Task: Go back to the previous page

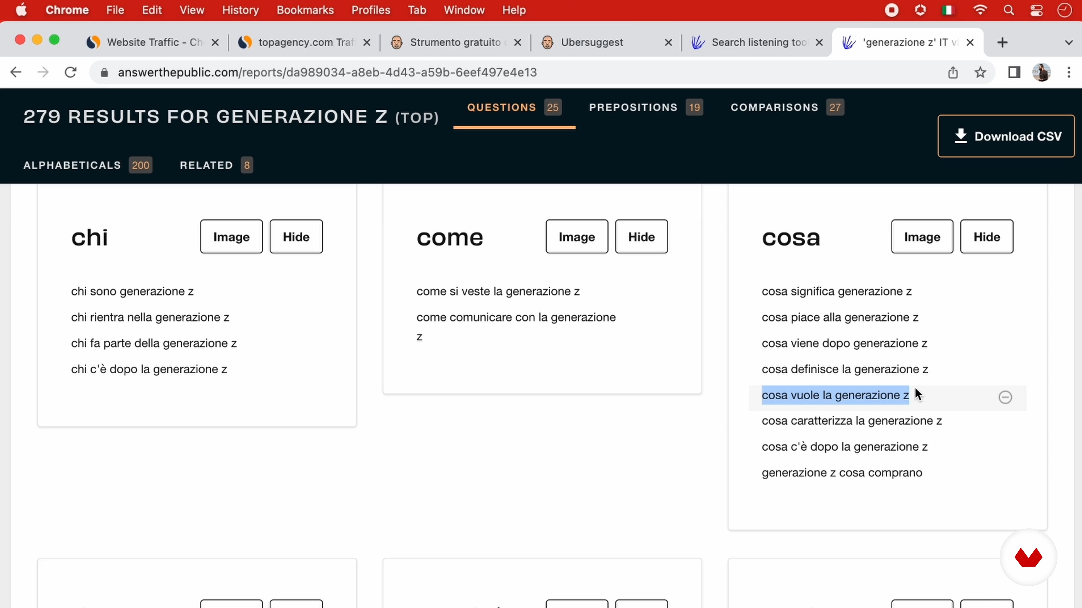Action: tap(15, 72)
